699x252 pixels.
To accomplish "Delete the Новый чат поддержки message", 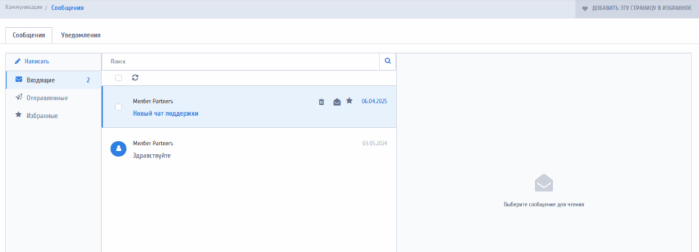I will (321, 101).
